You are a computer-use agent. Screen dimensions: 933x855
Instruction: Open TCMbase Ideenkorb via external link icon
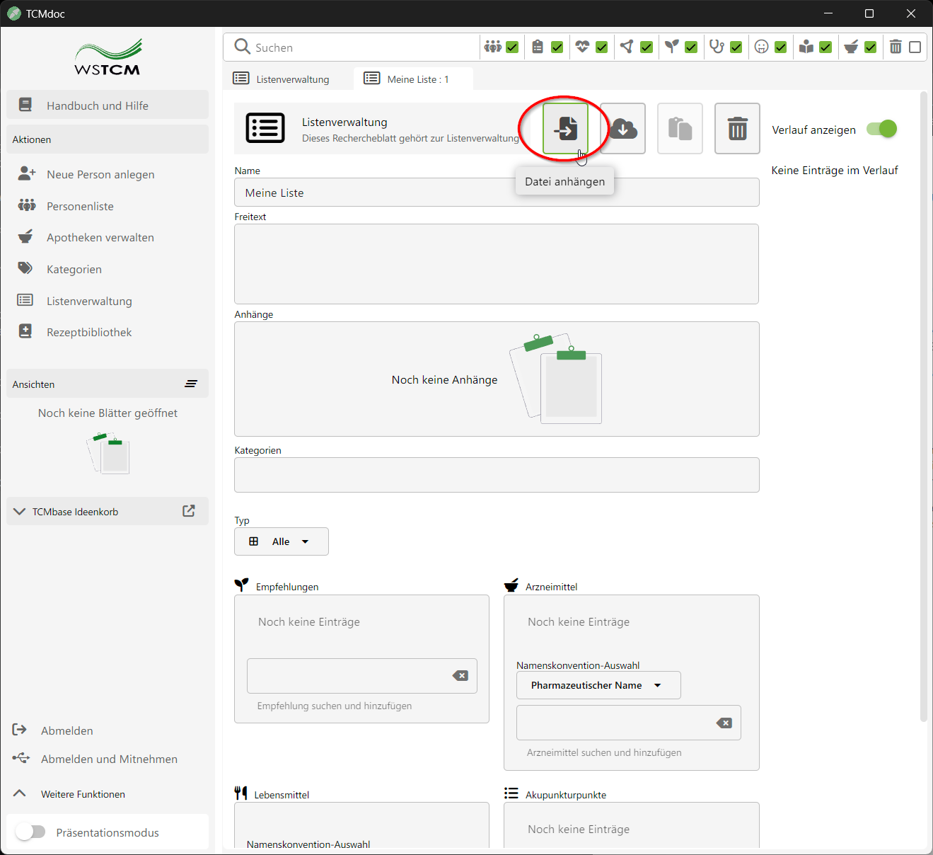pyautogui.click(x=188, y=510)
